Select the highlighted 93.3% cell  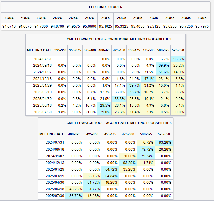(178, 59)
